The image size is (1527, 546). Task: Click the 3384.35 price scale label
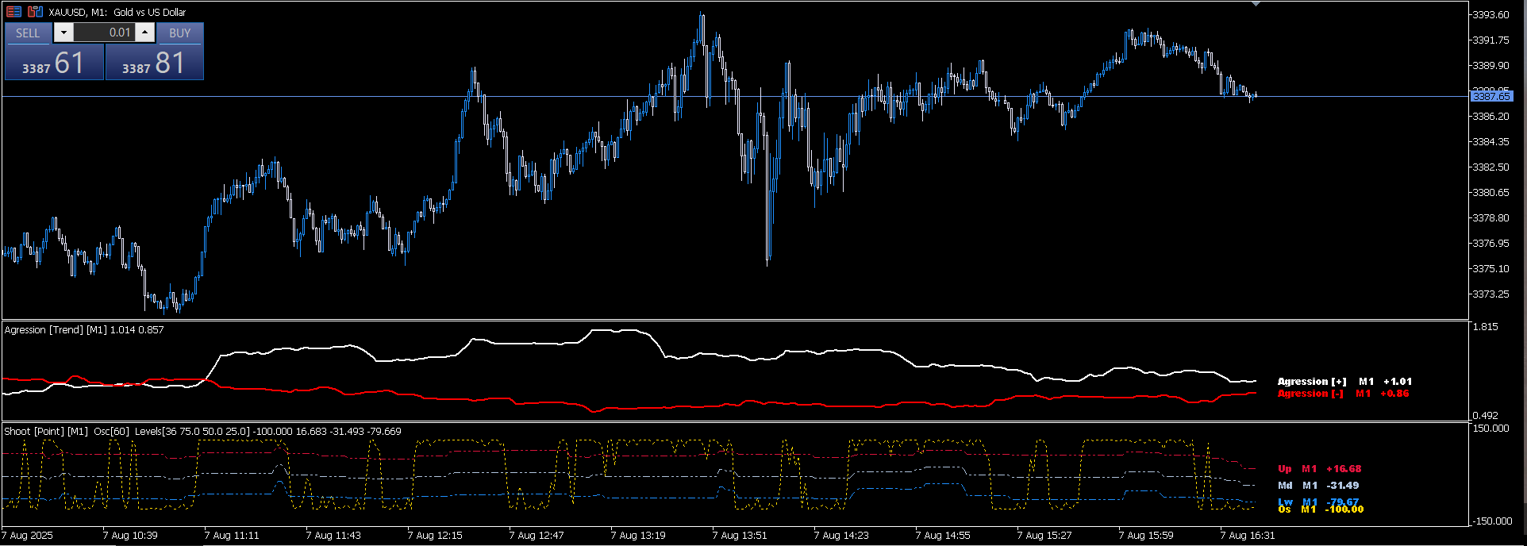tap(1490, 142)
